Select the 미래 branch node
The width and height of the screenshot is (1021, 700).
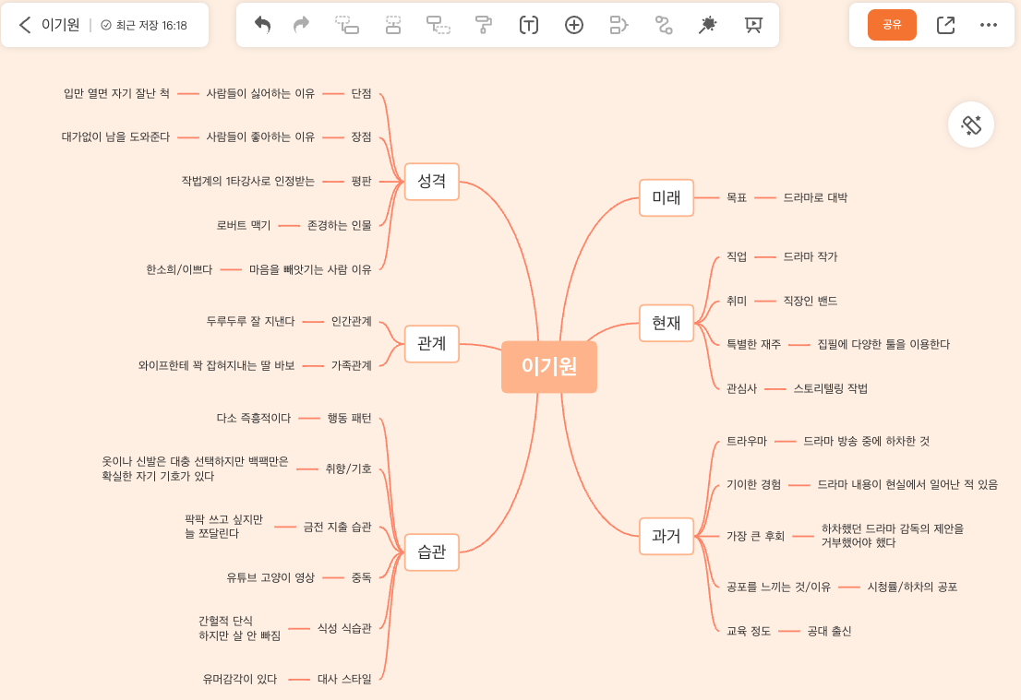click(667, 197)
